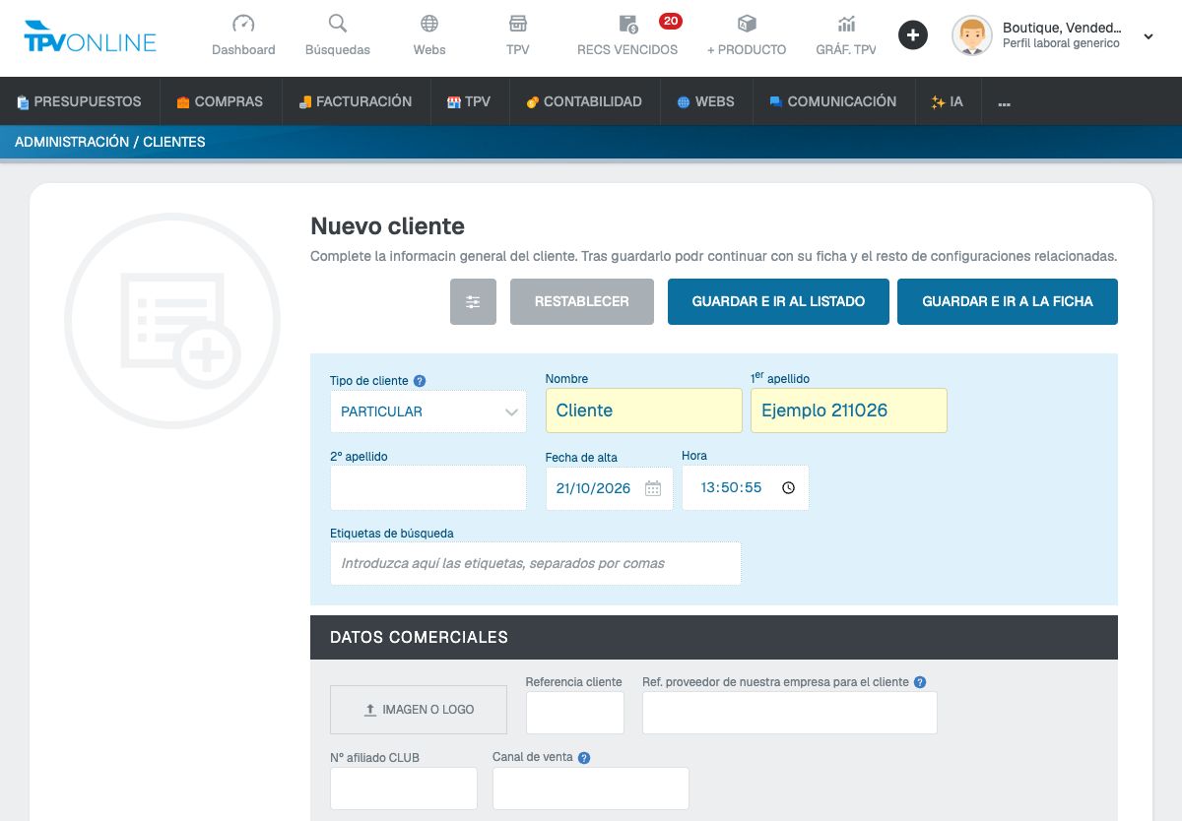Click the DATOS COMERCIALES section header
The height and width of the screenshot is (821, 1182).
tap(714, 637)
